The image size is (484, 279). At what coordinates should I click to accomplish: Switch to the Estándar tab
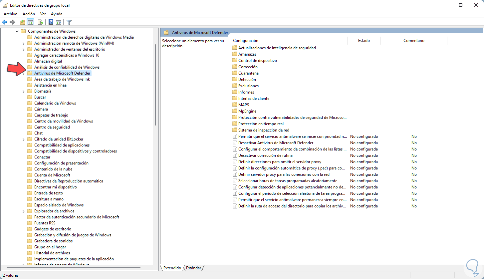(x=193, y=268)
